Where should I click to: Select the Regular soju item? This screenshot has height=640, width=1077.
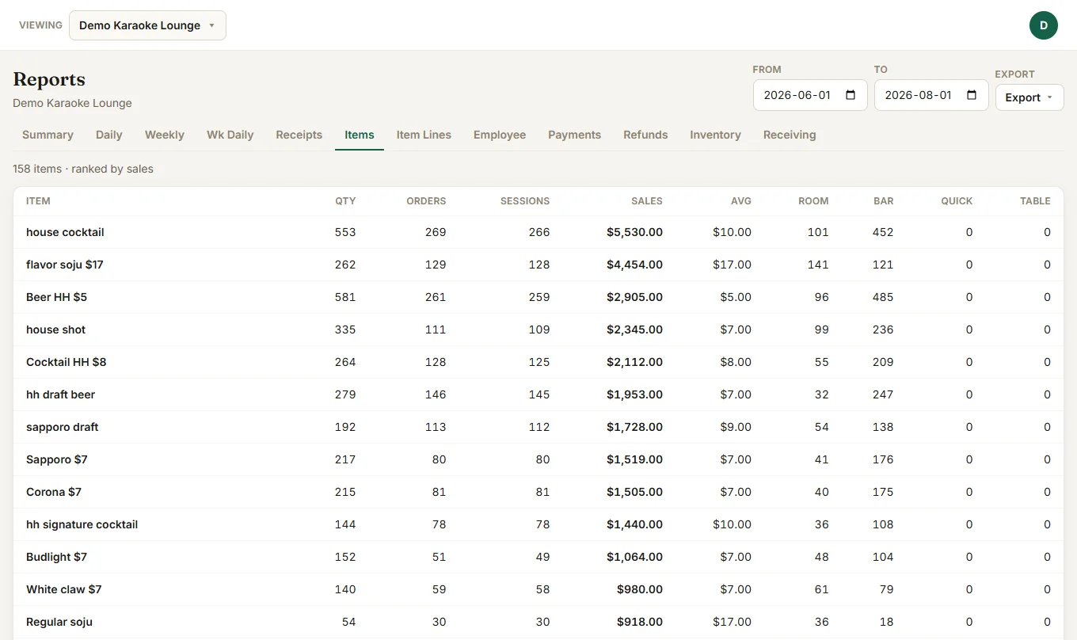(x=59, y=622)
